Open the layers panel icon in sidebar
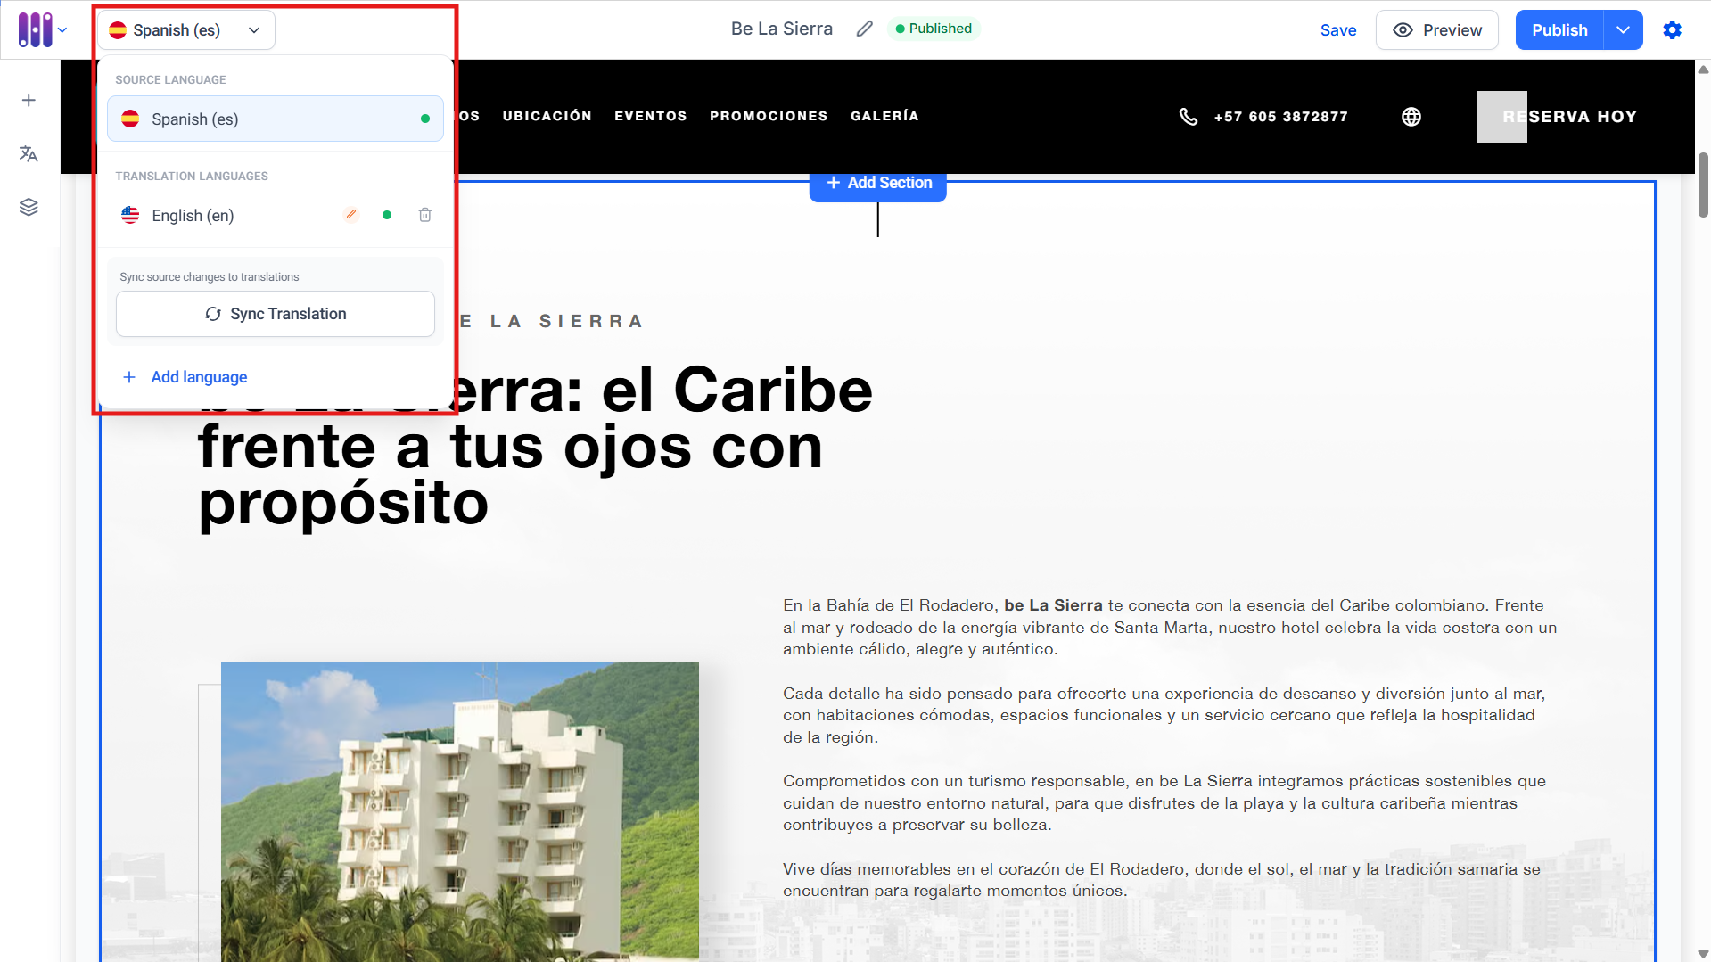Viewport: 1711px width, 962px height. [29, 207]
